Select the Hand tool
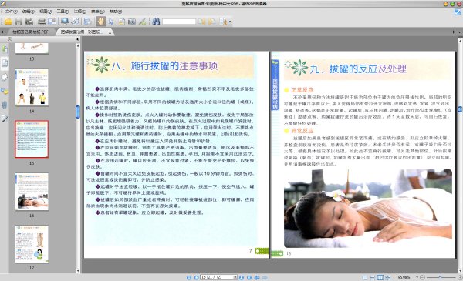This screenshot has height=281, width=463. (x=100, y=22)
